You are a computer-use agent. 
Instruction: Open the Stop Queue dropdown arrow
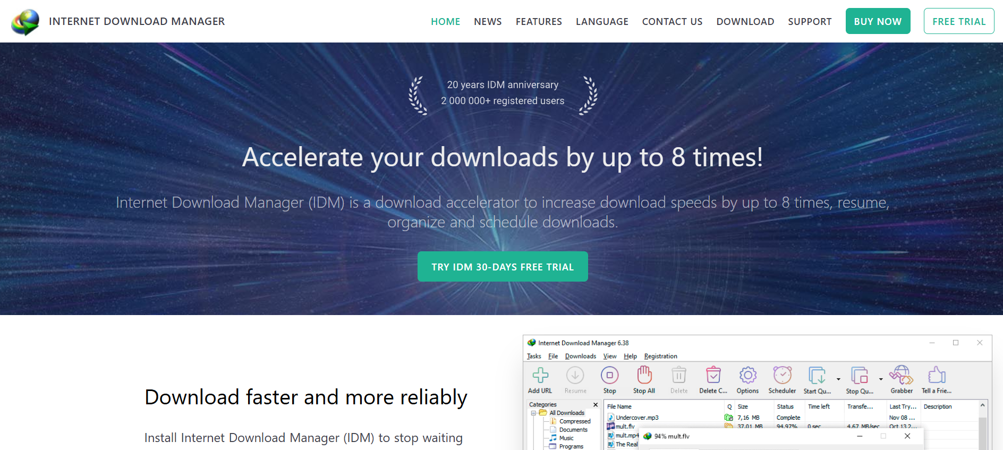881,379
